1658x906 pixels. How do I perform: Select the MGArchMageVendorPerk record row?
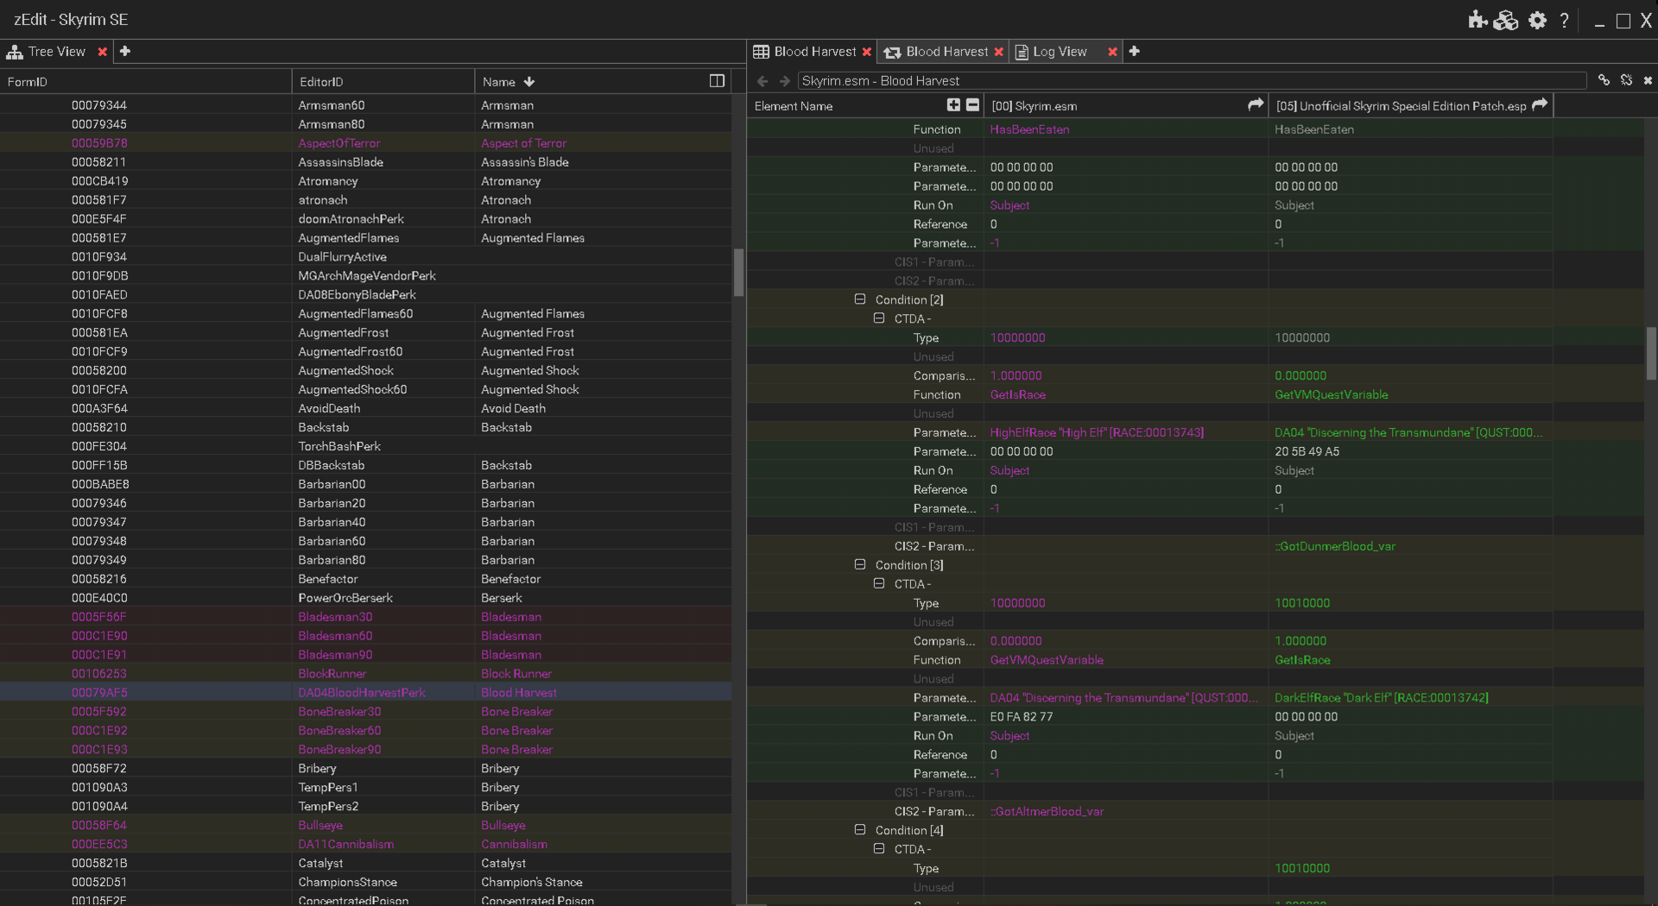tap(365, 276)
